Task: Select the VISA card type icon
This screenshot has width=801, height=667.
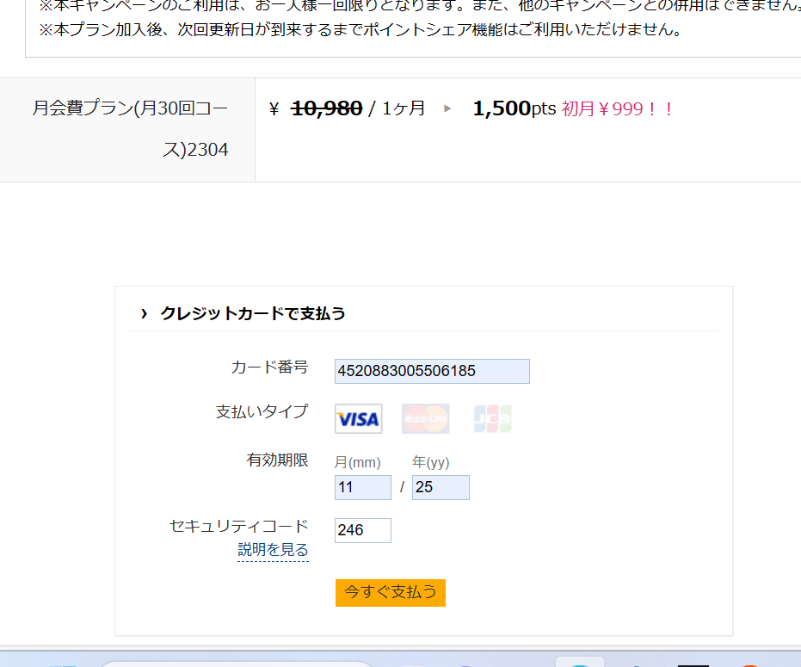Action: tap(358, 418)
